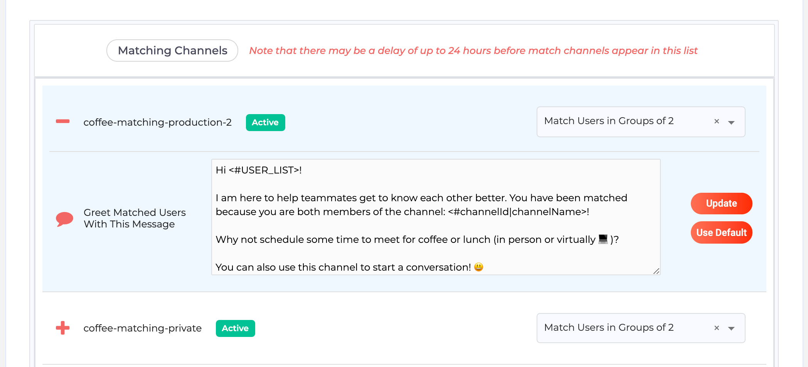
Task: Click the chat bubble icon beside the greeting message
Action: 65,219
